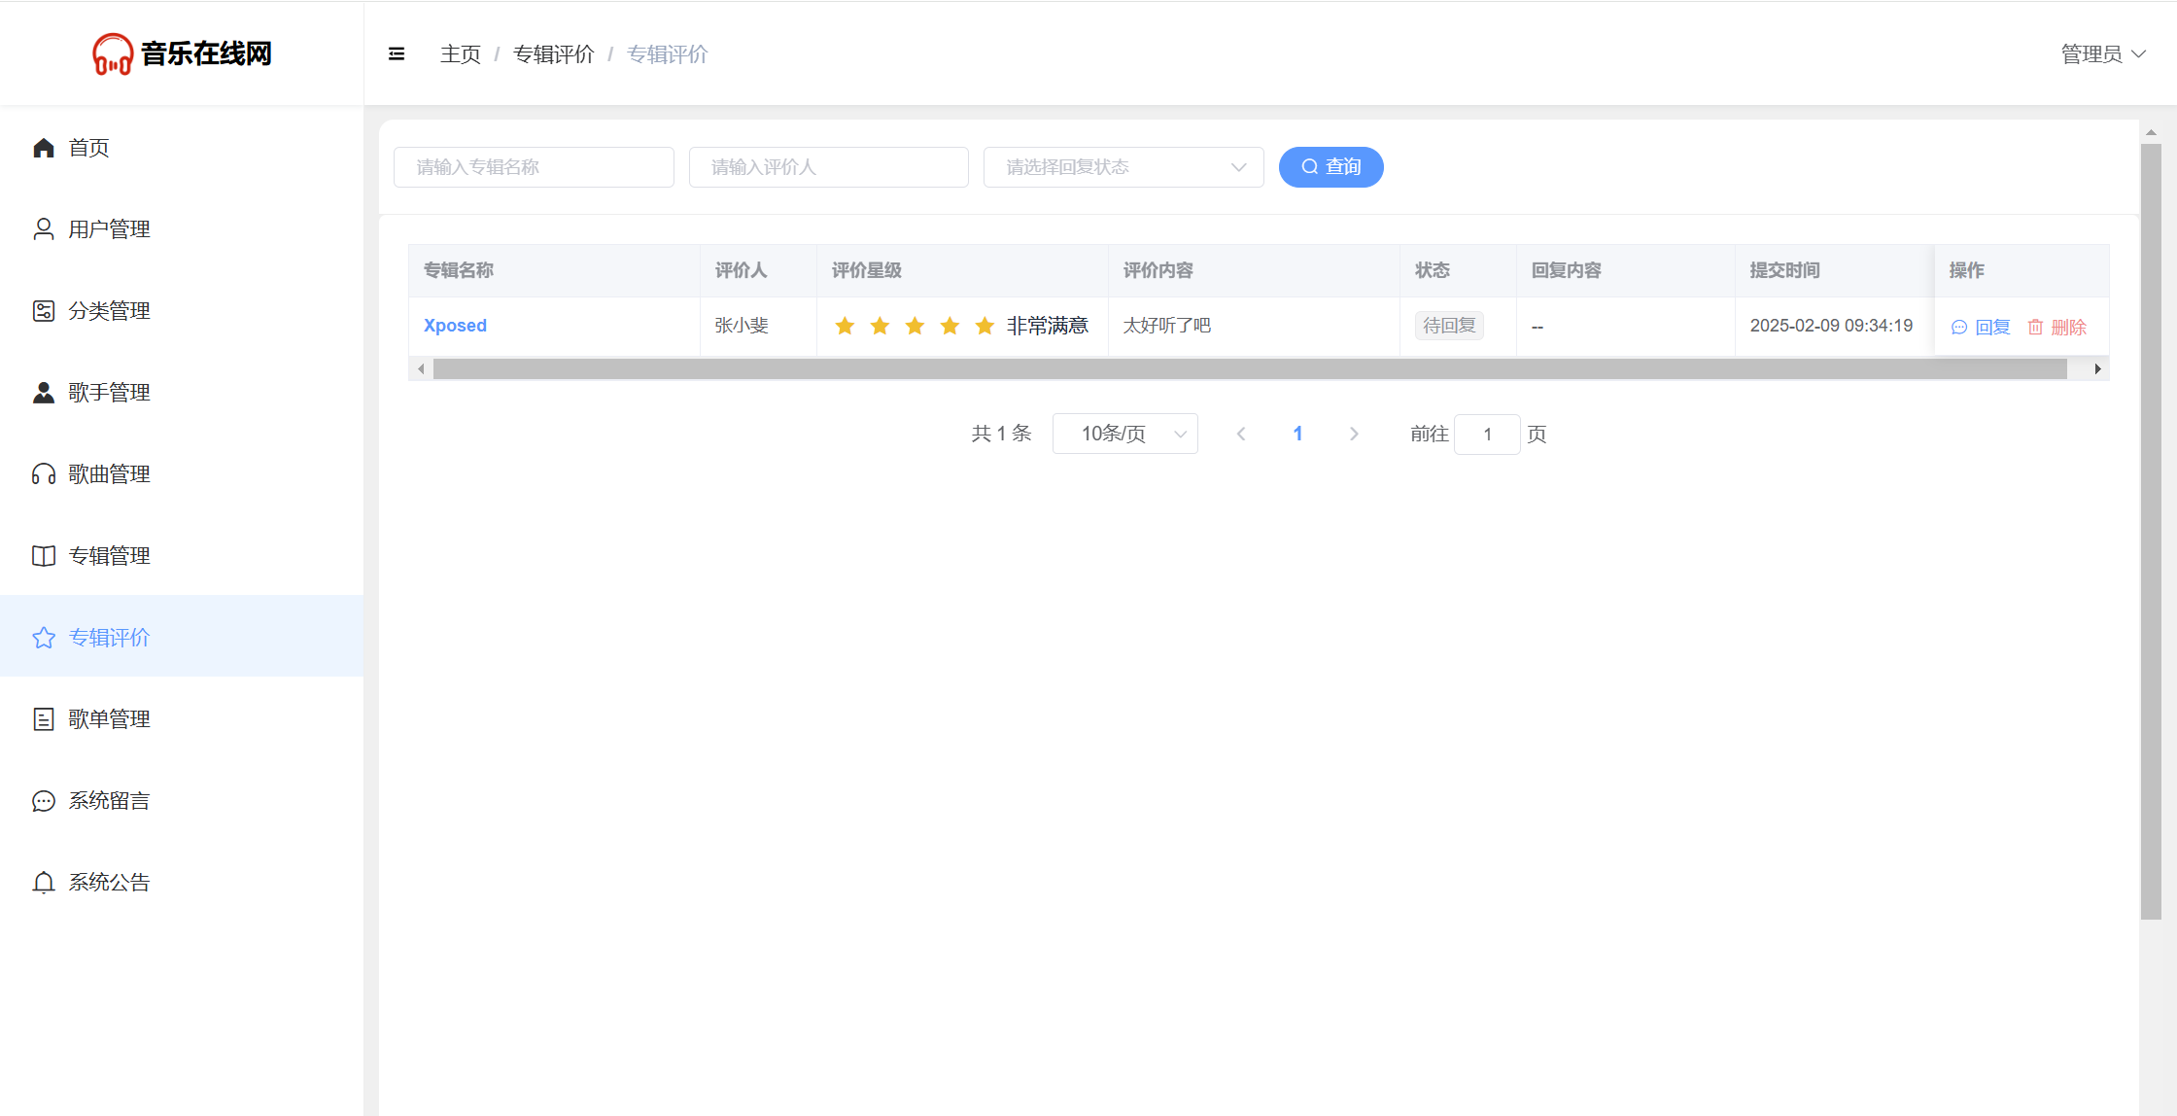Click the table's horizontal scrollbar
Viewport: 2177px width, 1116px height.
[1249, 369]
